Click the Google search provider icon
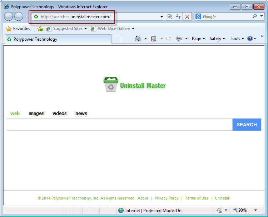The height and width of the screenshot is (217, 268). click(x=198, y=16)
